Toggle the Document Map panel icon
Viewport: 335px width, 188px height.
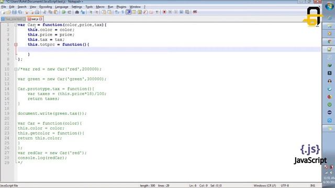pyautogui.click(x=140, y=12)
